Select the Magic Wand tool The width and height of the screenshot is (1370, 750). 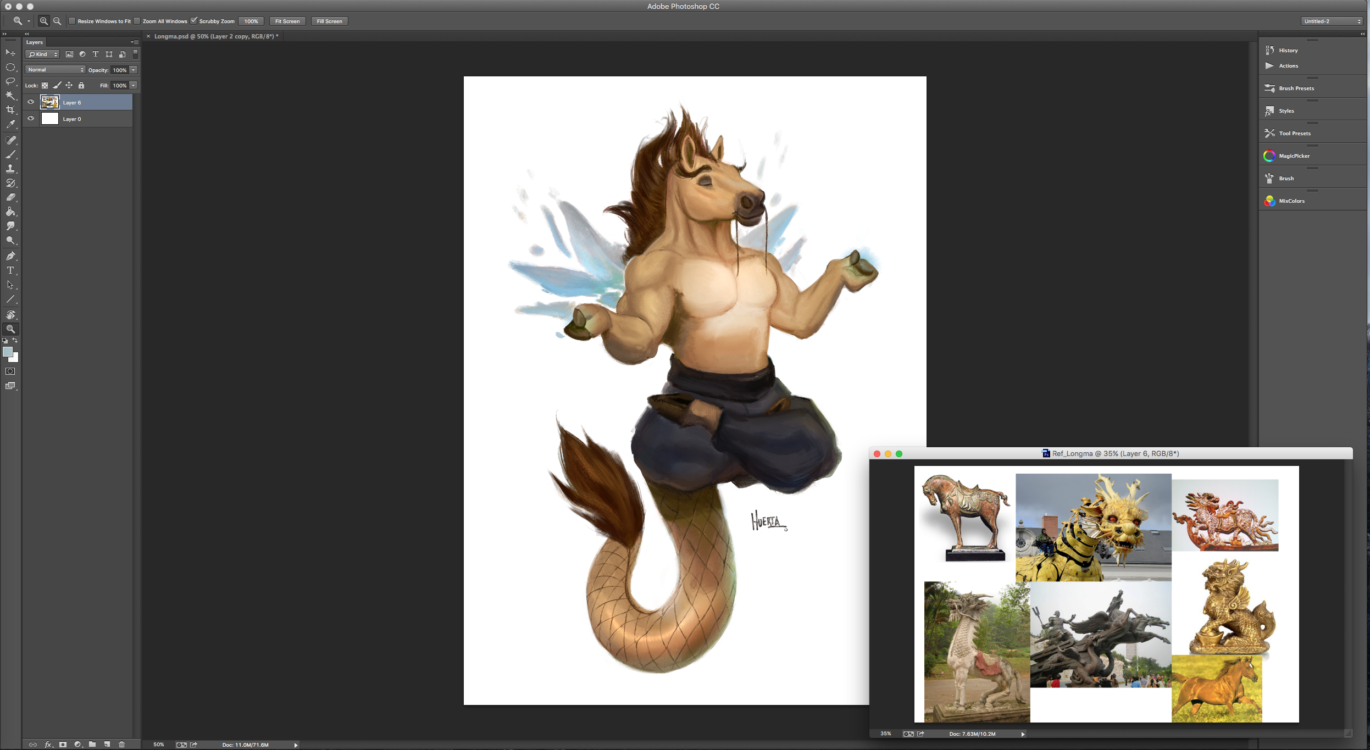coord(10,96)
